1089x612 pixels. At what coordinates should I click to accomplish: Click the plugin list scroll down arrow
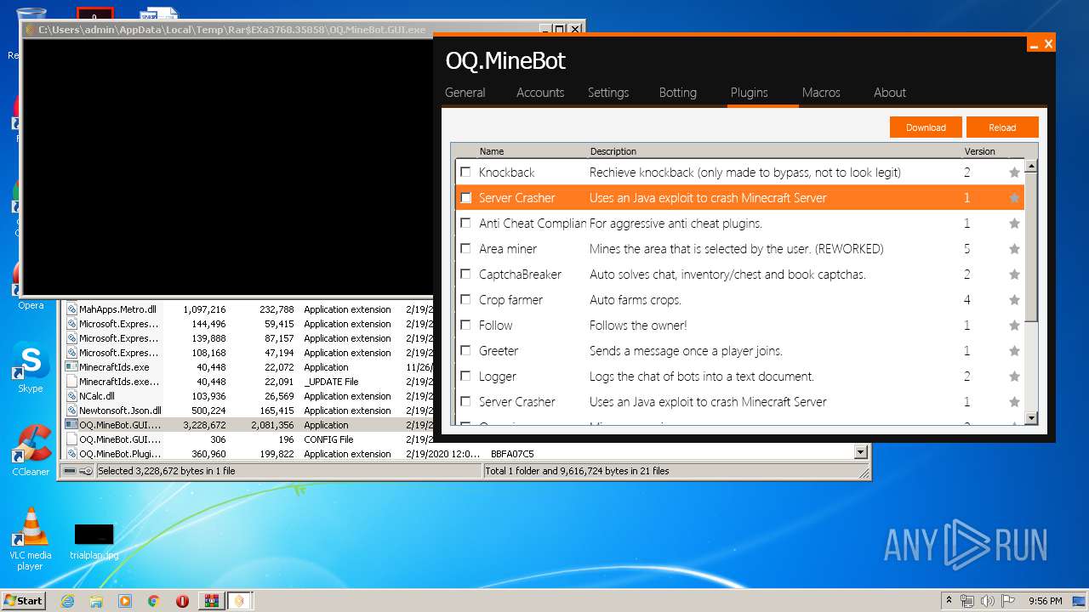pyautogui.click(x=1031, y=417)
